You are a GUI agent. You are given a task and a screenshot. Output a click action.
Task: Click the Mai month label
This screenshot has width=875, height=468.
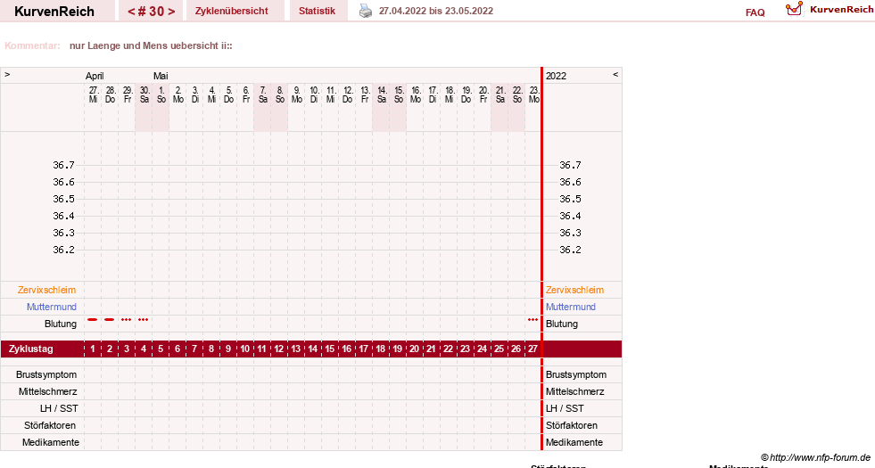(x=161, y=76)
